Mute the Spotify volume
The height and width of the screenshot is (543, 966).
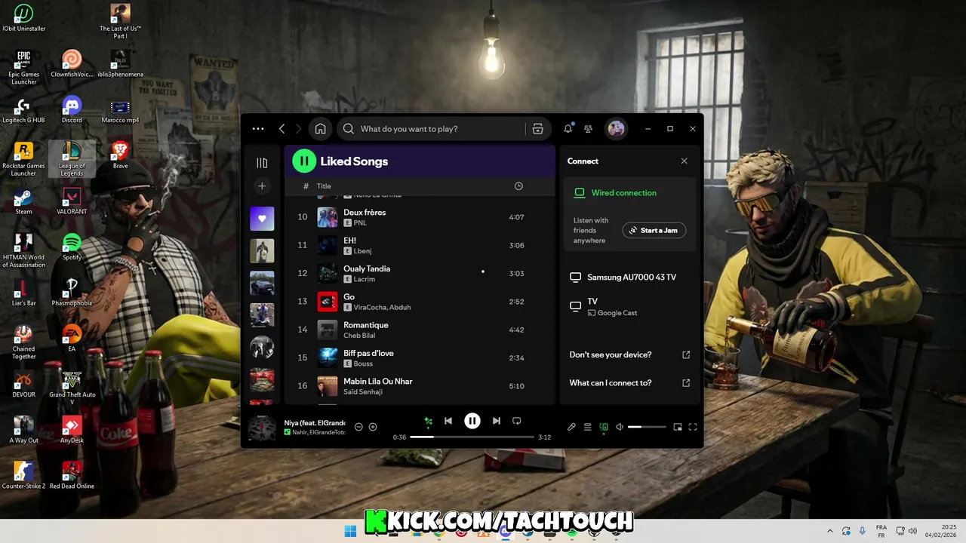point(620,427)
